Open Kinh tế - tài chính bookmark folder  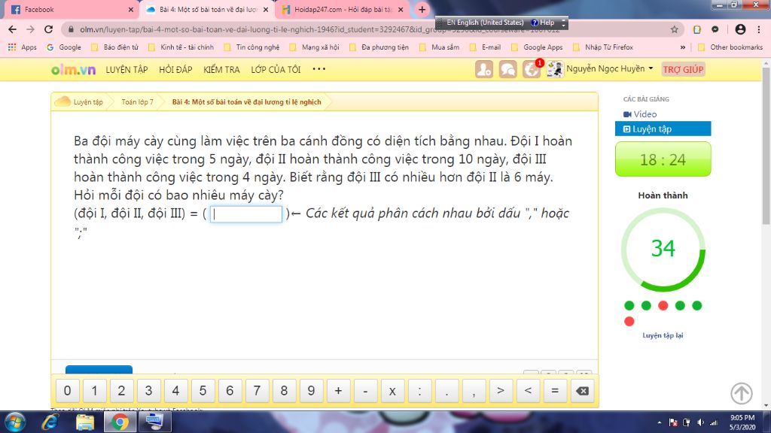(x=181, y=47)
